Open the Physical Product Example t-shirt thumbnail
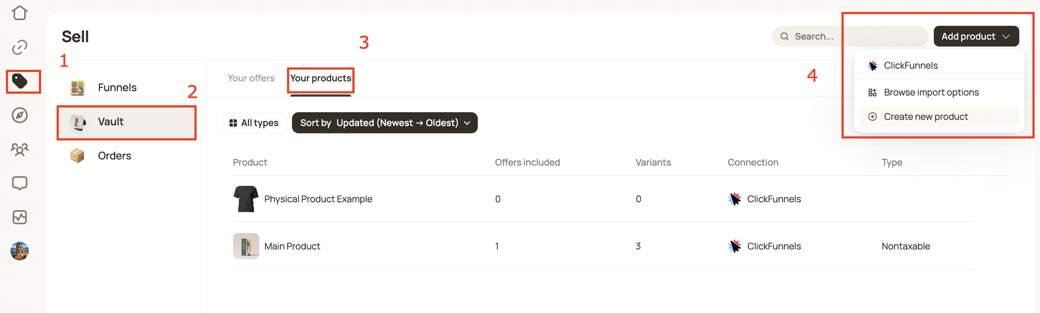Image resolution: width=1040 pixels, height=313 pixels. [x=246, y=199]
